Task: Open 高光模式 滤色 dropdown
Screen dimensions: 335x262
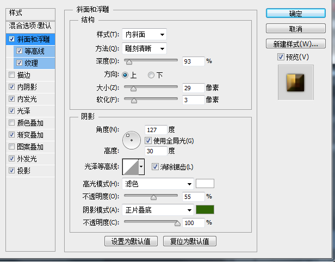Action: [x=158, y=184]
